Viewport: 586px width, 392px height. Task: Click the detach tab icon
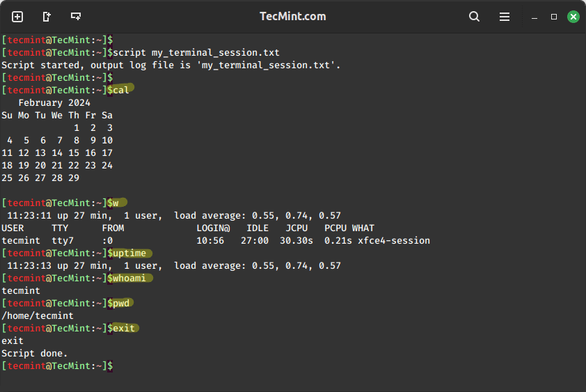coord(47,17)
